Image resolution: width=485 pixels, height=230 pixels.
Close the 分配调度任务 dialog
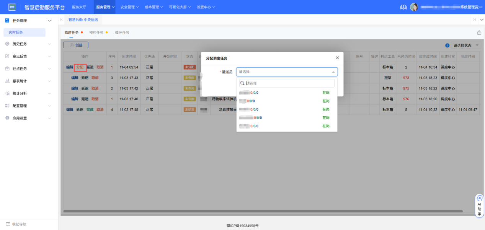[x=337, y=58]
